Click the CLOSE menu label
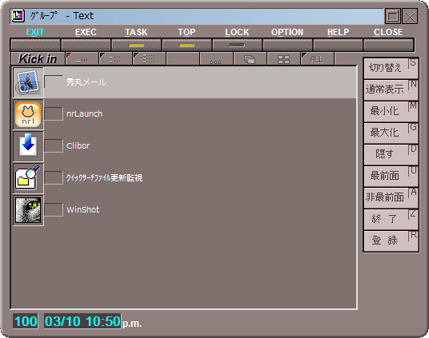The image size is (429, 338). point(388,32)
